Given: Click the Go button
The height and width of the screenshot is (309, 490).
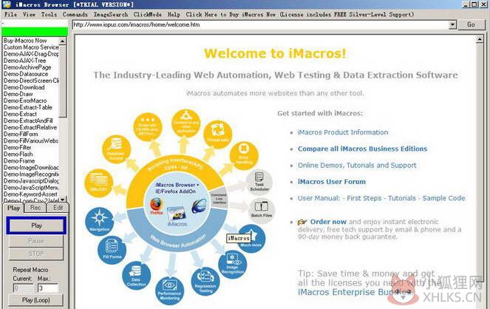Looking at the screenshot, I should click(471, 24).
